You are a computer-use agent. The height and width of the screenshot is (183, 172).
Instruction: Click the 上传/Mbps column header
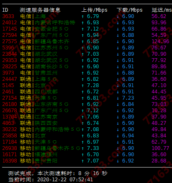(x=95, y=10)
